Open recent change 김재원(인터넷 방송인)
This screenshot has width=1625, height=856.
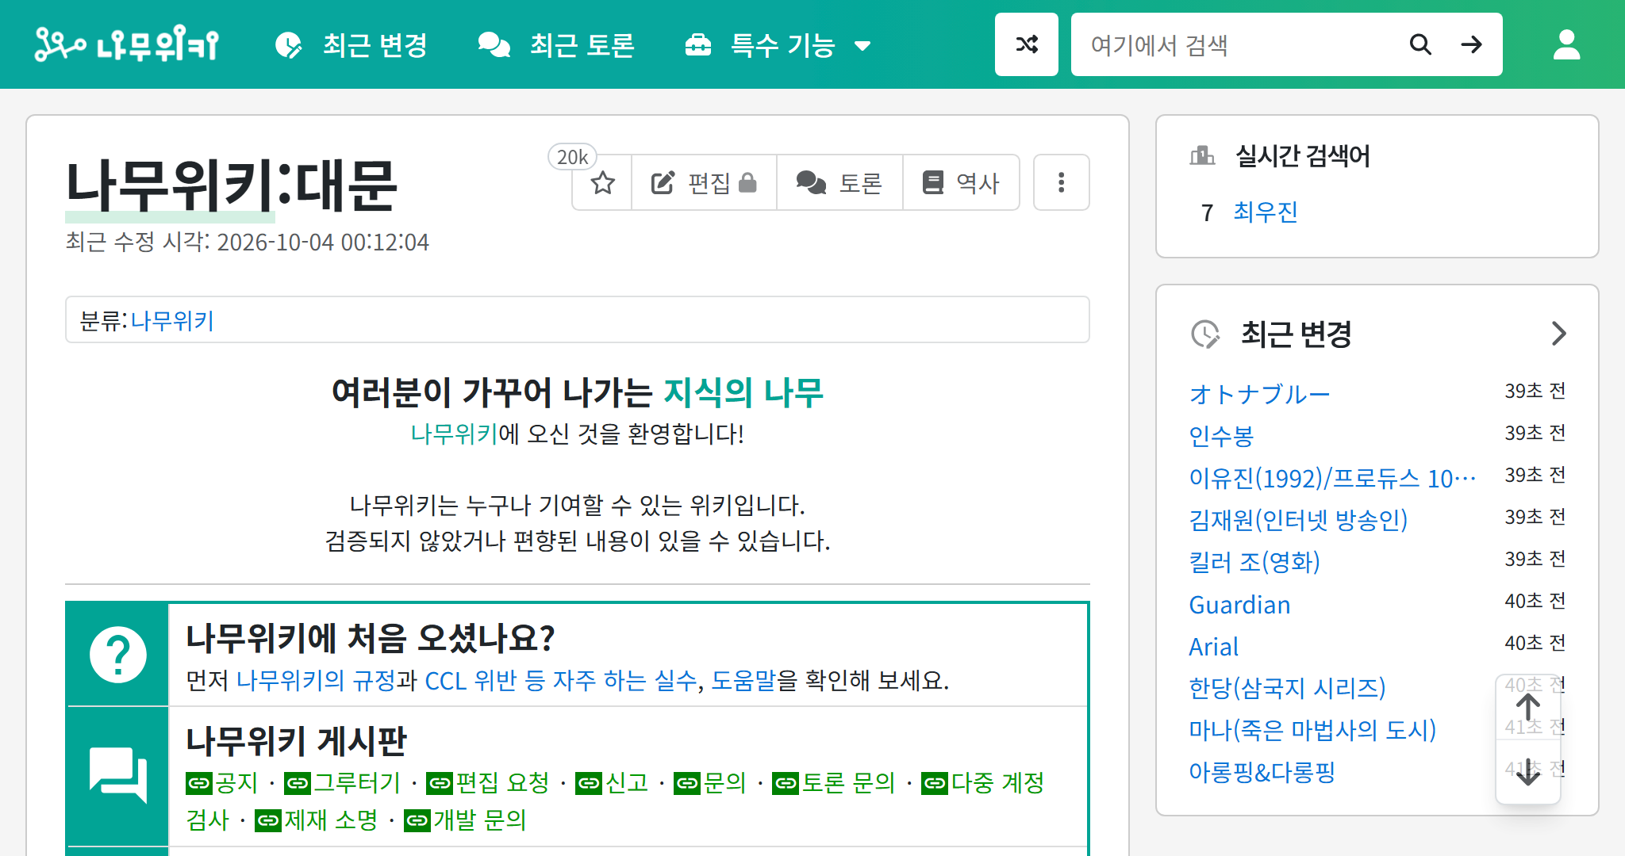pyautogui.click(x=1298, y=520)
